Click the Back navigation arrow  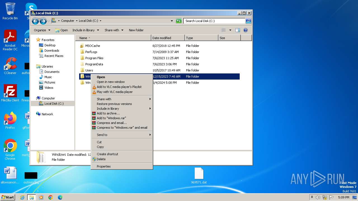click(x=35, y=21)
